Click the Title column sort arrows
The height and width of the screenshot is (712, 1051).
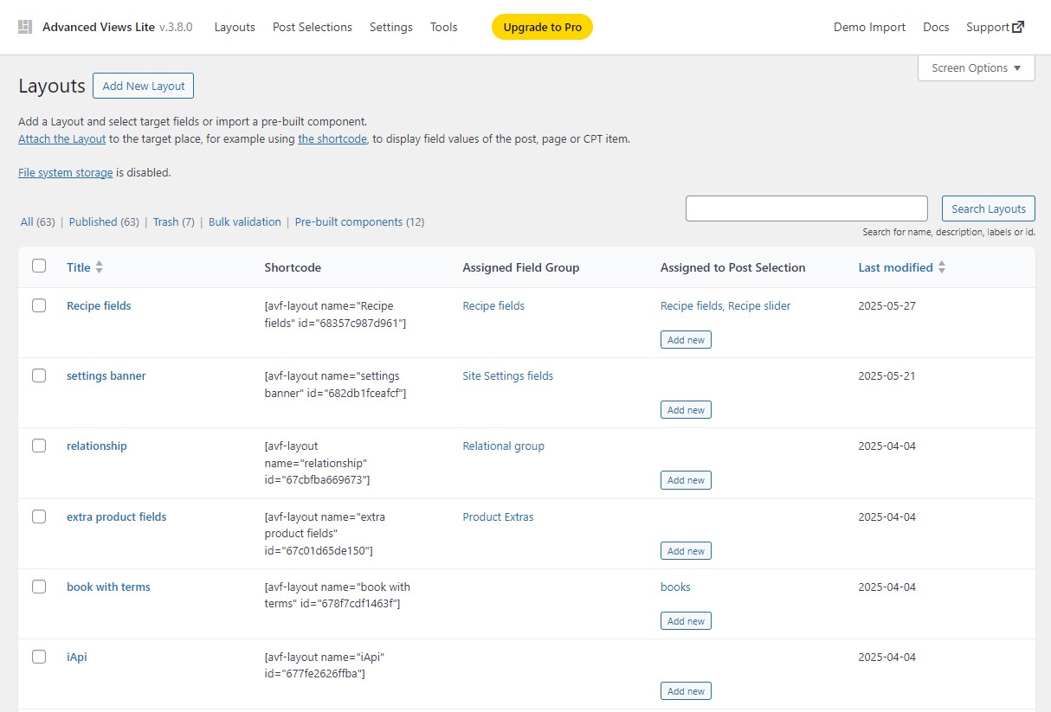pos(99,267)
